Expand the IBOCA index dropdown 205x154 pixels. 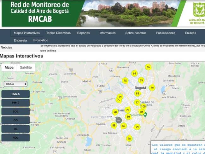point(15,84)
